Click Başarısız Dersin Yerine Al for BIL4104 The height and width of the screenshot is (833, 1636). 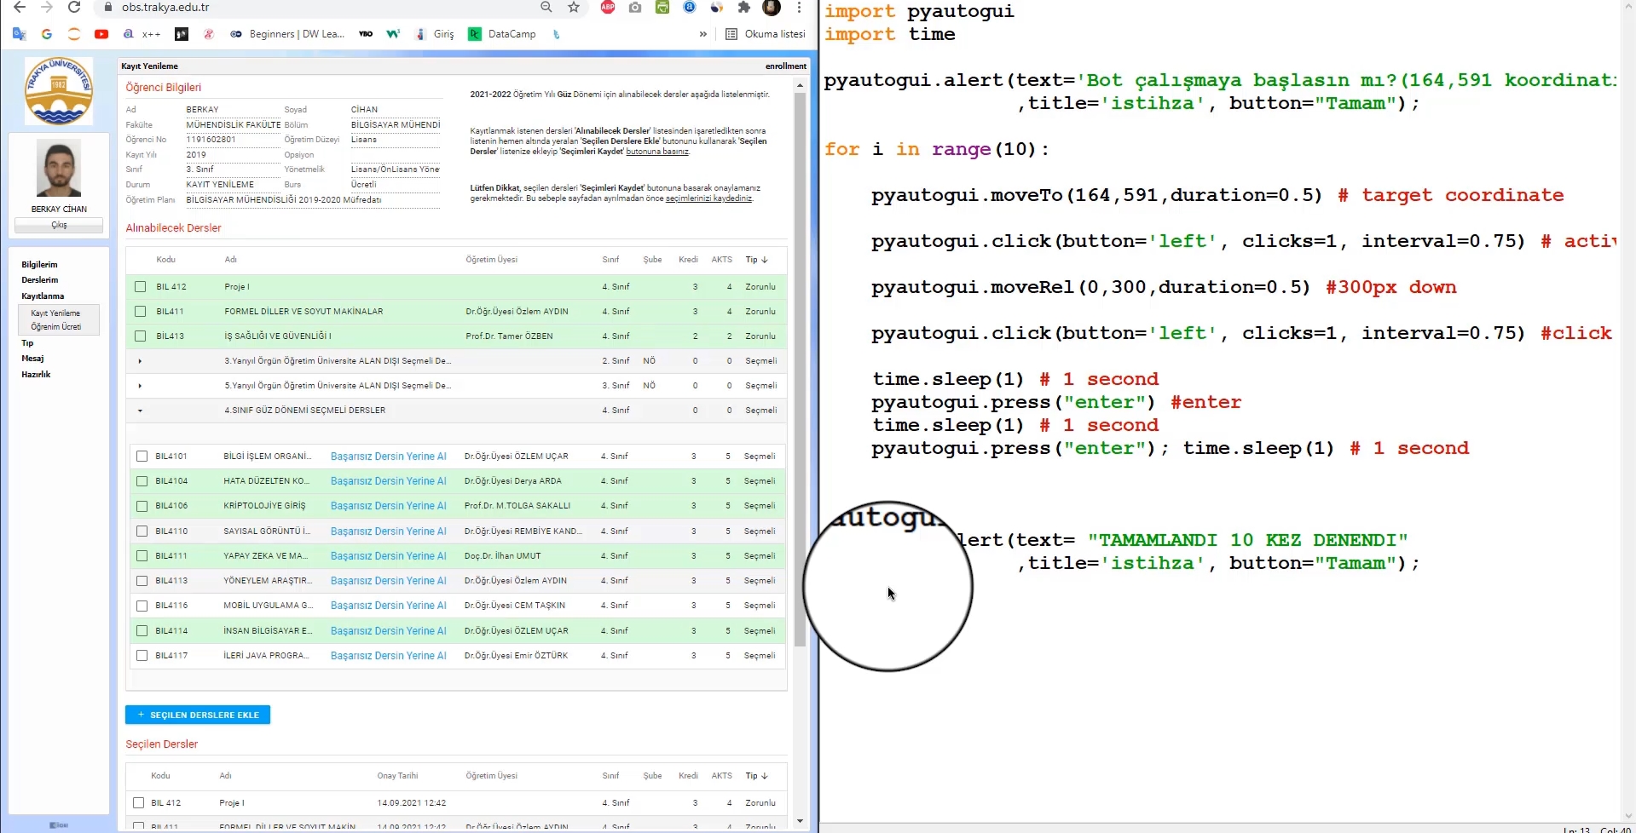point(389,481)
